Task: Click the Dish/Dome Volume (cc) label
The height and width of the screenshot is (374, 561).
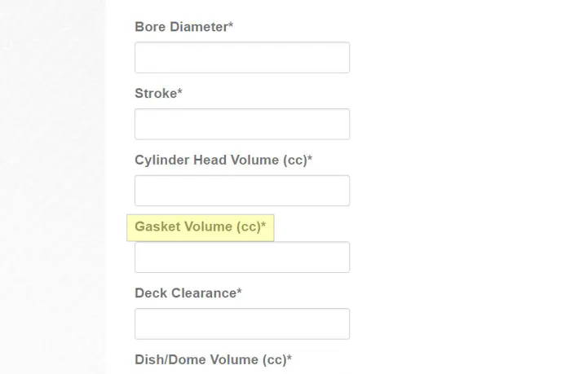Action: [x=210, y=359]
